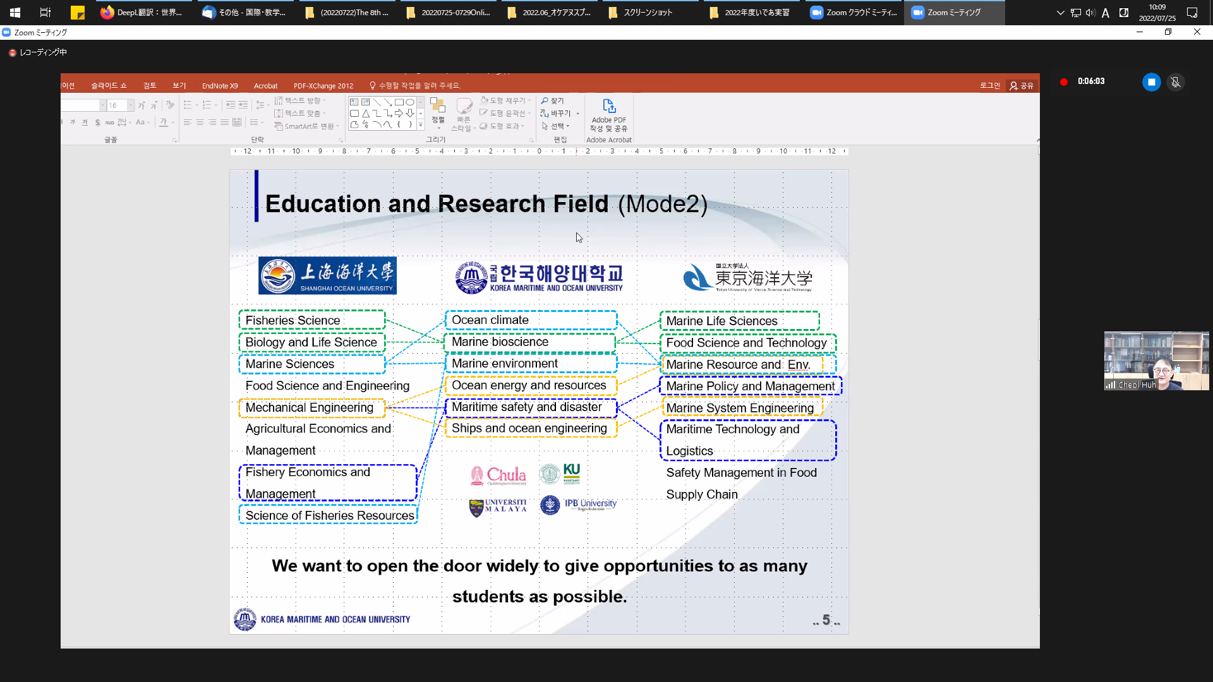Open the Paragraph group dialog launcher

pos(340,140)
